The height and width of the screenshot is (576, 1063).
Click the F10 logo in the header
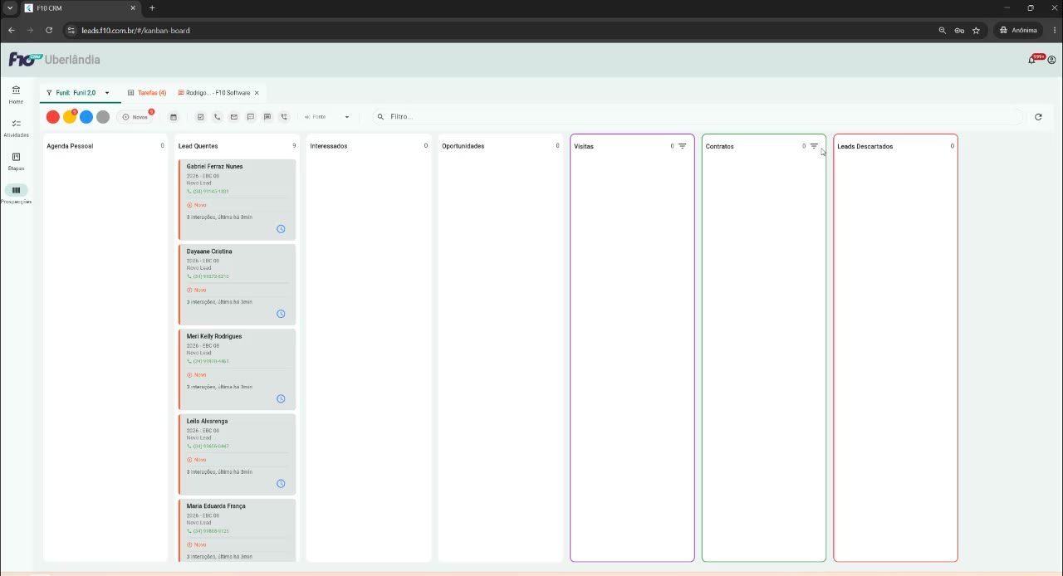(x=25, y=60)
